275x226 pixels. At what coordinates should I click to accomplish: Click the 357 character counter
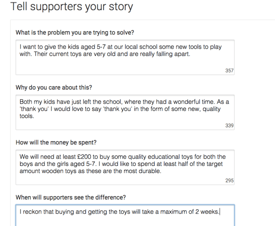(229, 71)
